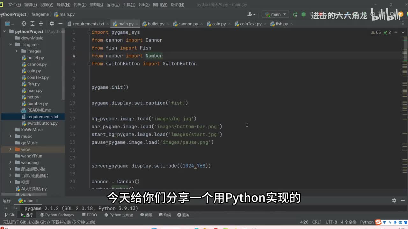408x229 pixels.
Task: Click the previous highlighted error up arrow
Action: pos(396,32)
